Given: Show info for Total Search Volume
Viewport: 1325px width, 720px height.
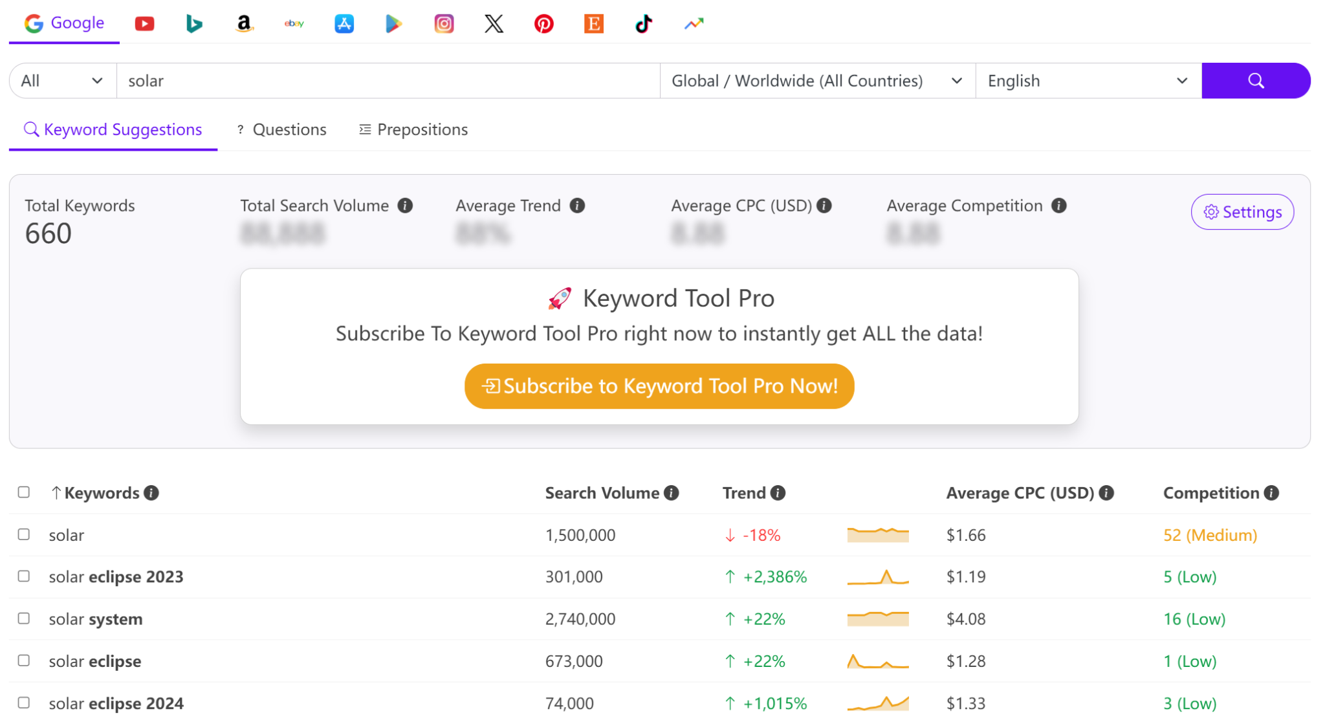Looking at the screenshot, I should 405,206.
